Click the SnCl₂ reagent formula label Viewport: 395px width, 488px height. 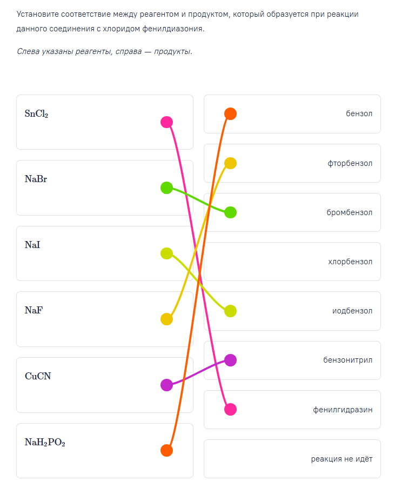click(37, 114)
